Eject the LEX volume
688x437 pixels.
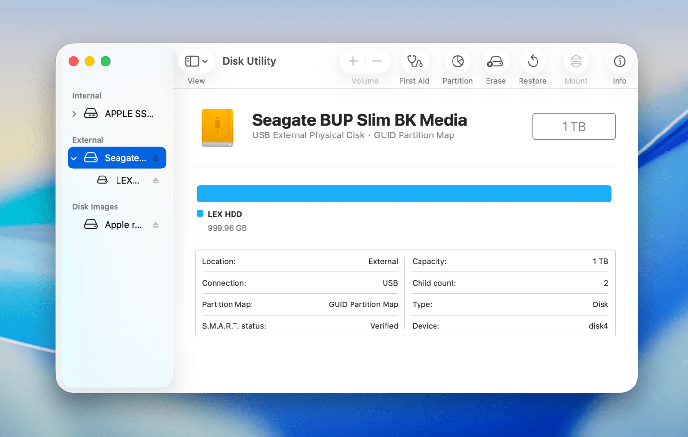(156, 181)
